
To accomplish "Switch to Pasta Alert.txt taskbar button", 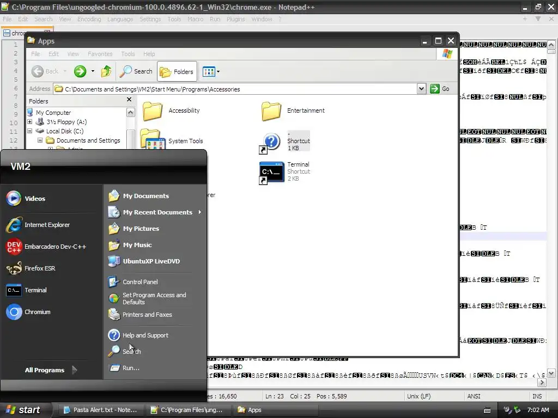I will pos(100,410).
